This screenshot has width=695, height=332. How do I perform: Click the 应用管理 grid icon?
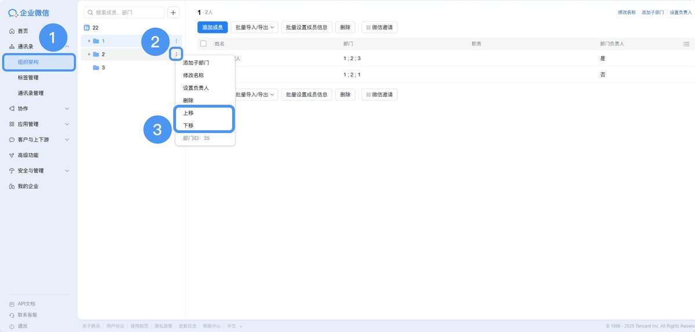[x=12, y=124]
